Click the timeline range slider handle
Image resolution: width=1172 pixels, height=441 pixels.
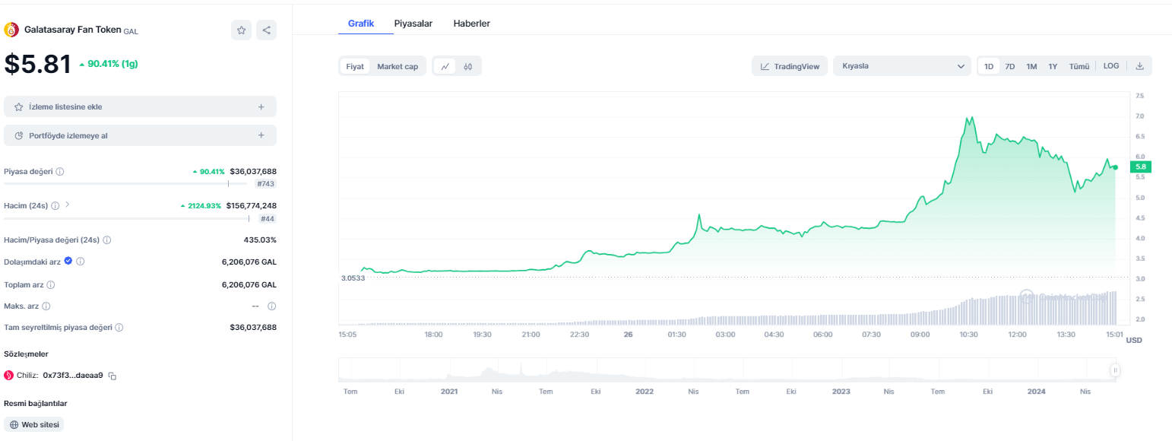(x=1115, y=370)
